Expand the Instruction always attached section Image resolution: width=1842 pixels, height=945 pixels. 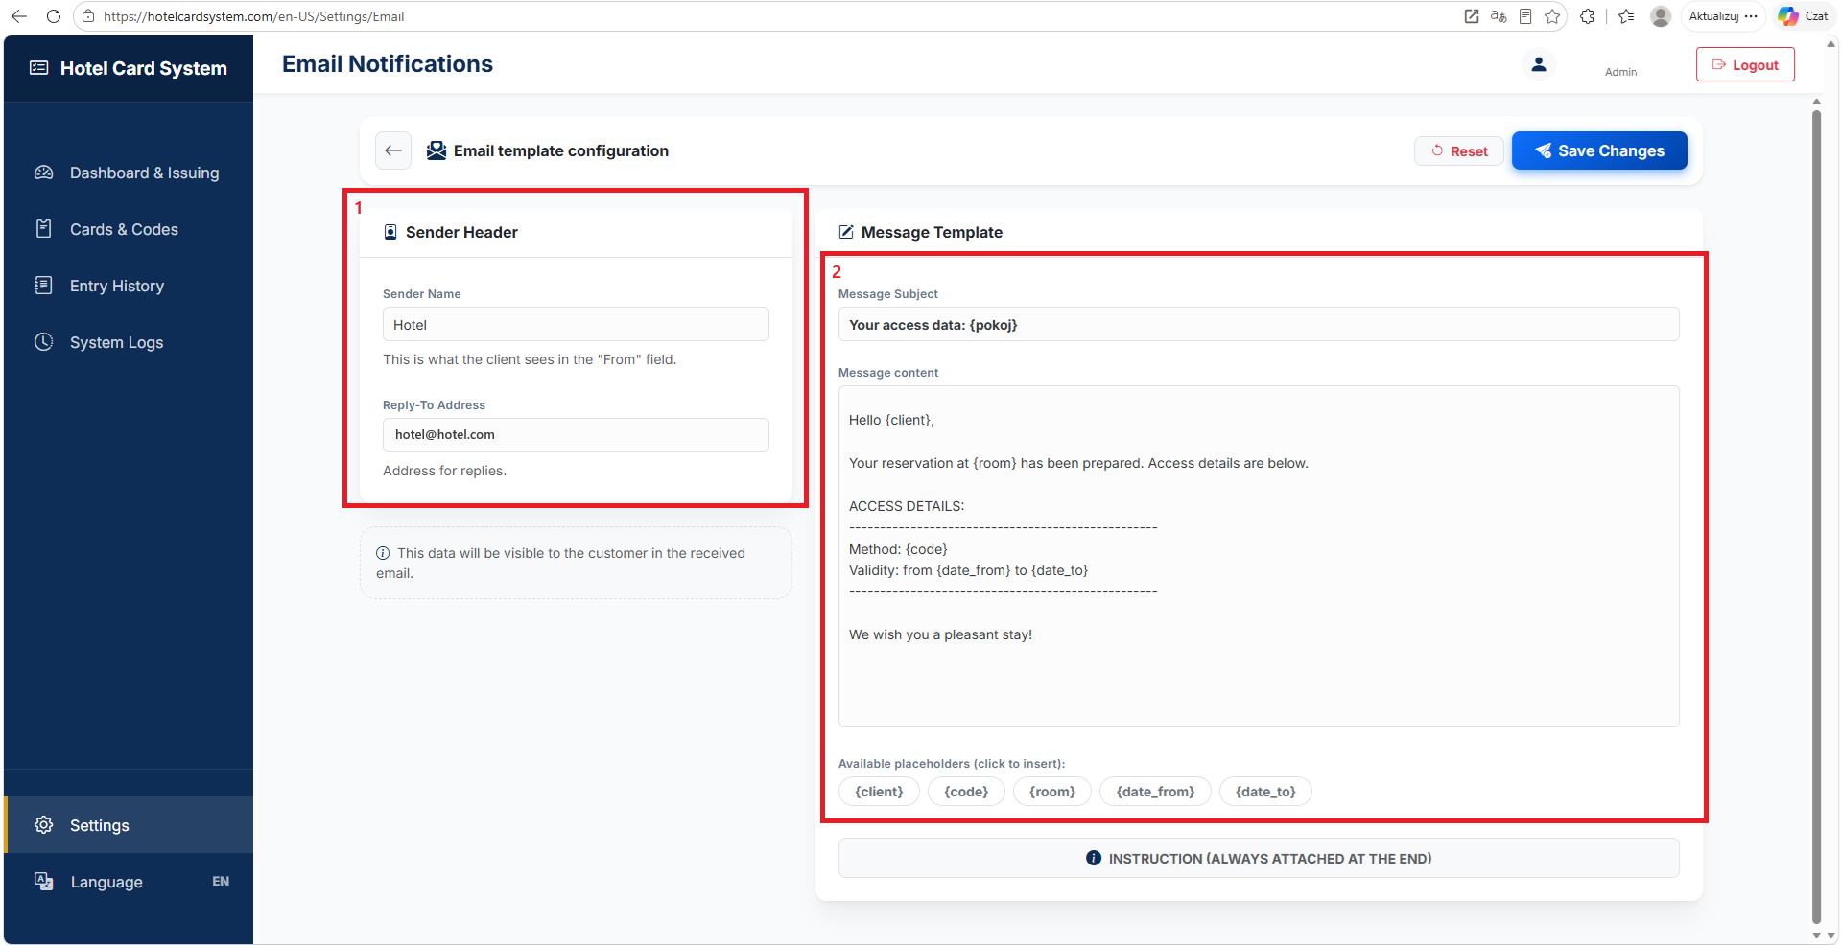pyautogui.click(x=1259, y=858)
